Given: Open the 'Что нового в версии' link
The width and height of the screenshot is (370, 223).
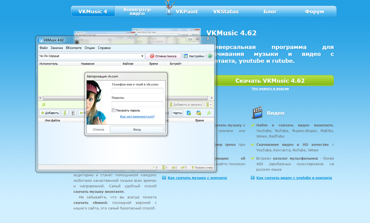Looking at the screenshot, I should [270, 89].
